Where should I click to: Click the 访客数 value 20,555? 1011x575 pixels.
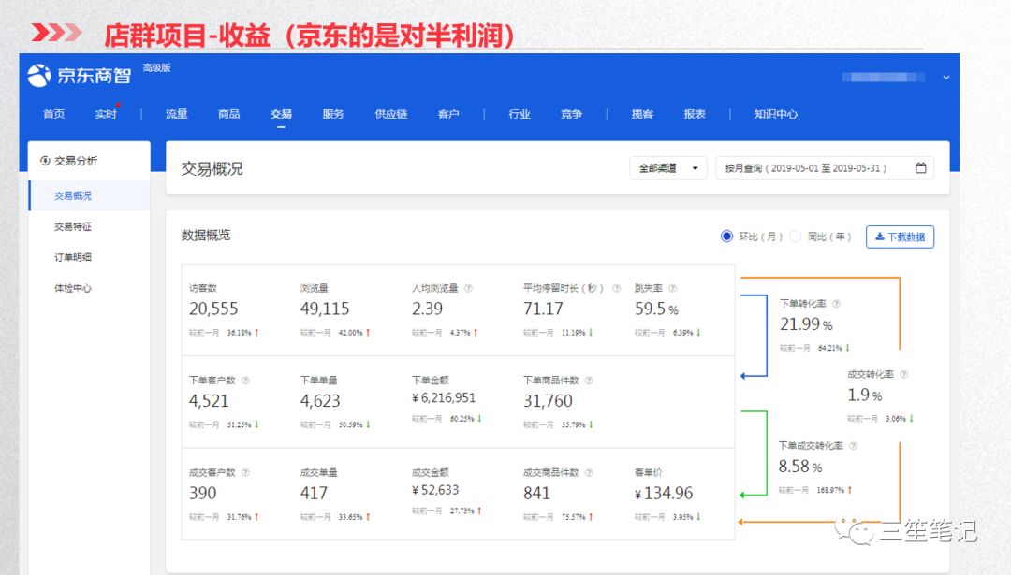[x=213, y=309]
